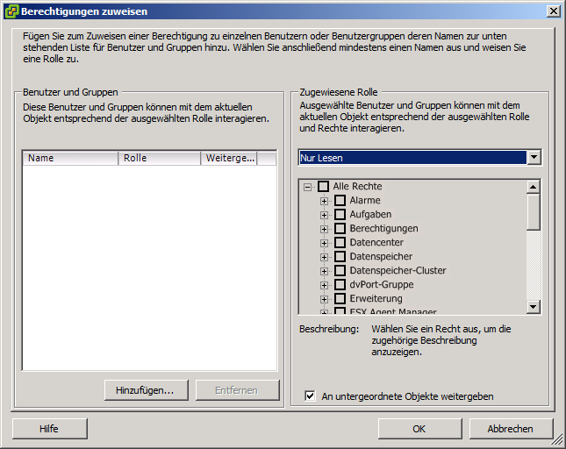The height and width of the screenshot is (449, 566).
Task: Tick the Aufgaben checkbox
Action: tap(340, 215)
